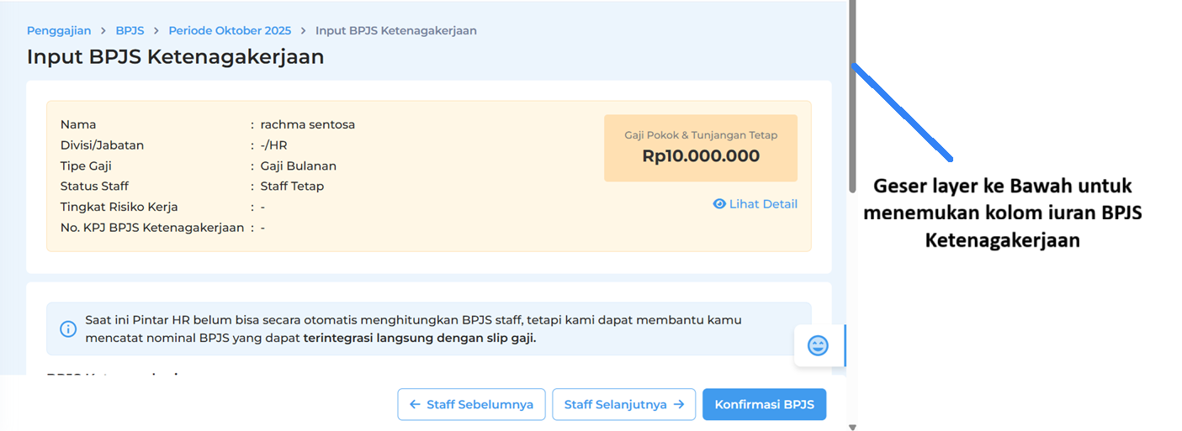The image size is (1182, 431).
Task: Click the info icon in the blue notice
Action: point(68,329)
